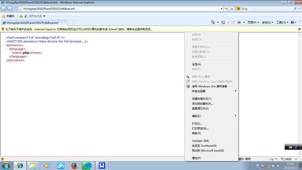Click the Stop (X) icon beside address bar
This screenshot has height=170, width=302.
pos(232,9)
